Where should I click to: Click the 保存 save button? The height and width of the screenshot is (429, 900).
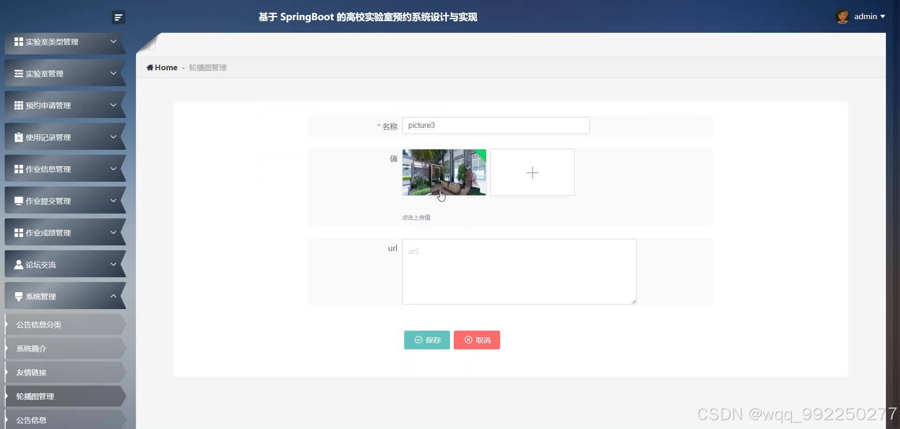coord(427,340)
